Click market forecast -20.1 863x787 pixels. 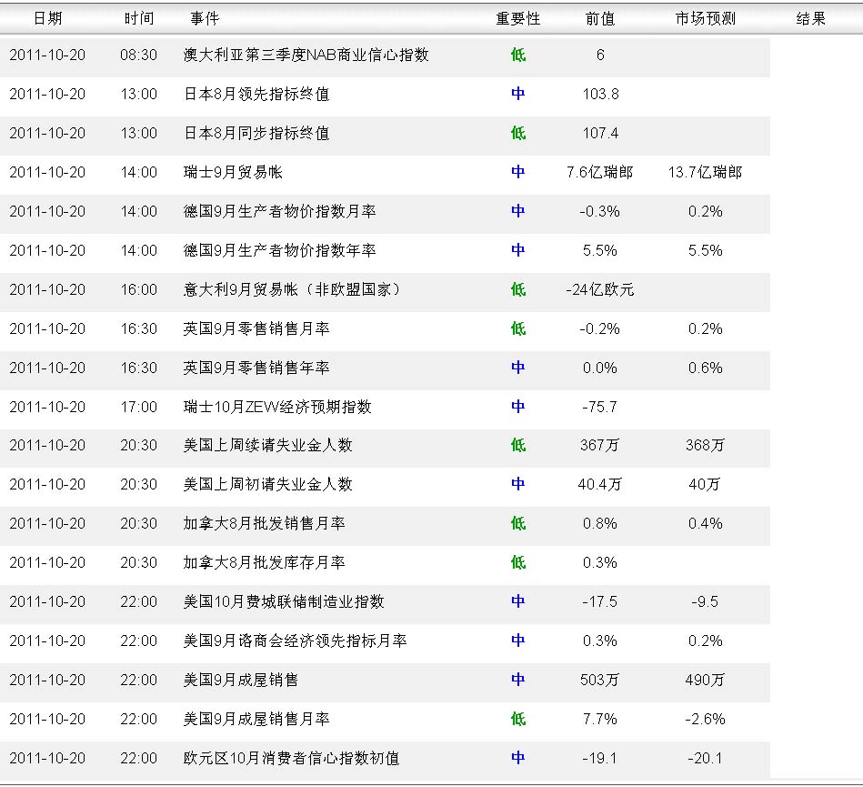705,758
